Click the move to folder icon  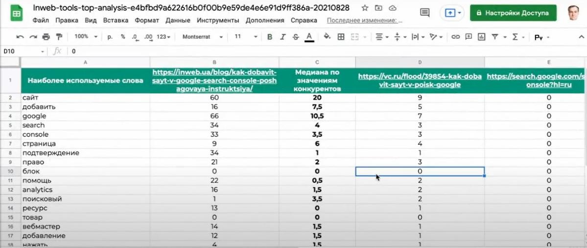(x=379, y=8)
